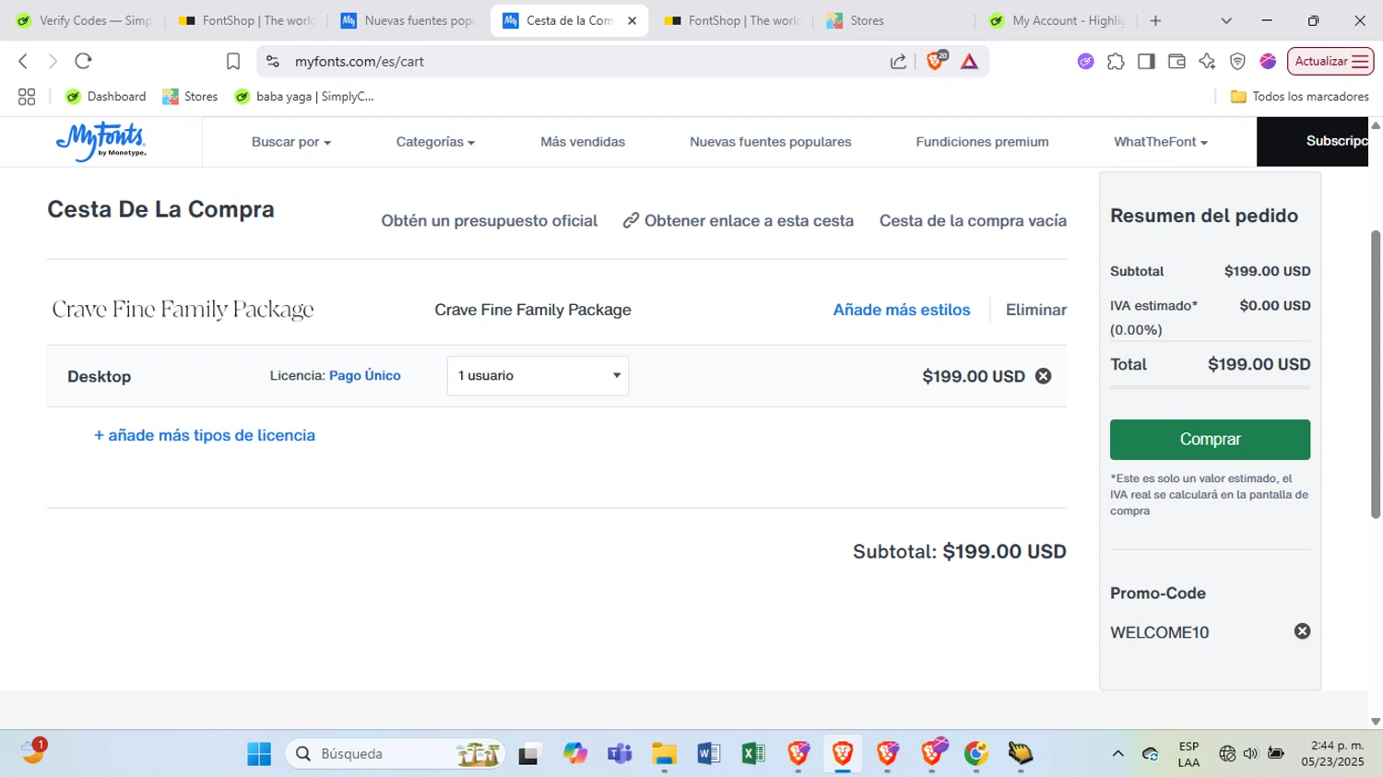
Task: Switch to Verify Codes tab
Action: click(x=84, y=20)
